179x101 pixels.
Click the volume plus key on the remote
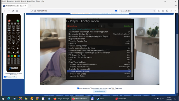(x=9, y=36)
